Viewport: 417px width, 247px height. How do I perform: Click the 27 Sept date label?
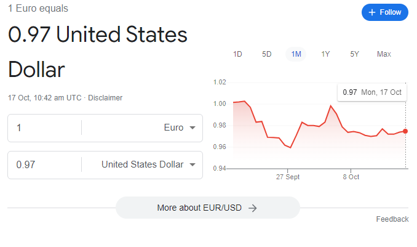point(288,177)
